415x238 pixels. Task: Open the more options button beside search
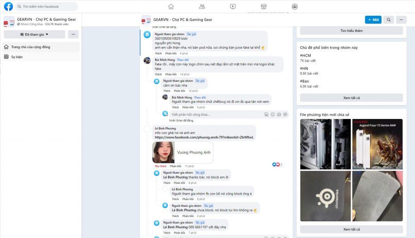(401, 19)
